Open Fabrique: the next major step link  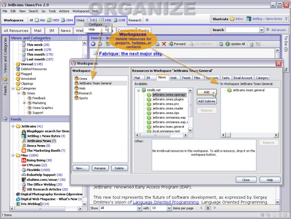[x=131, y=54]
